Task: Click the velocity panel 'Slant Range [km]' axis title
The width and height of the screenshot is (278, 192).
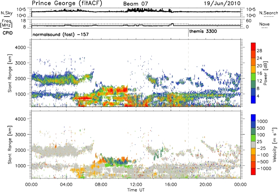Action: 10,145
